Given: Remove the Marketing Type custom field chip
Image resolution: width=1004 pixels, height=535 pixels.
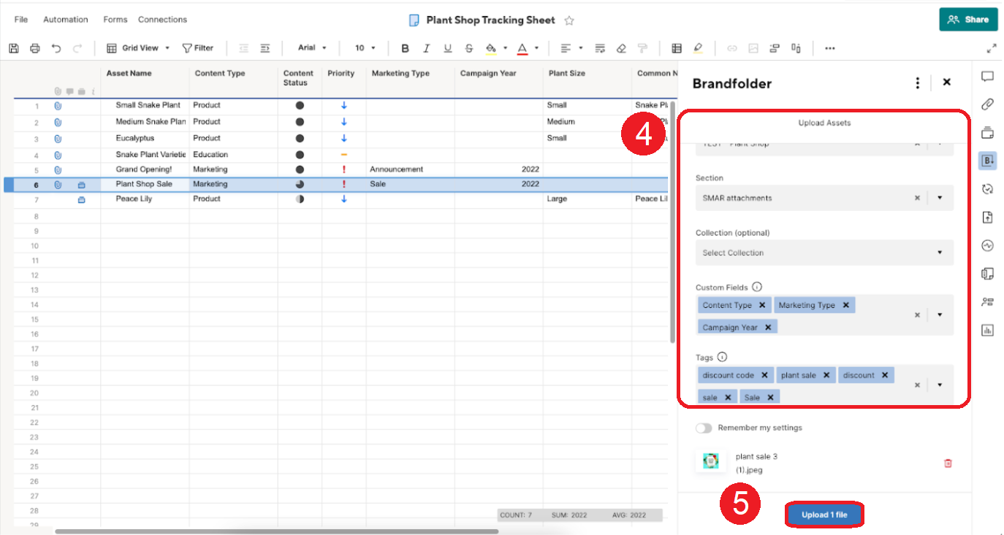Looking at the screenshot, I should click(845, 305).
